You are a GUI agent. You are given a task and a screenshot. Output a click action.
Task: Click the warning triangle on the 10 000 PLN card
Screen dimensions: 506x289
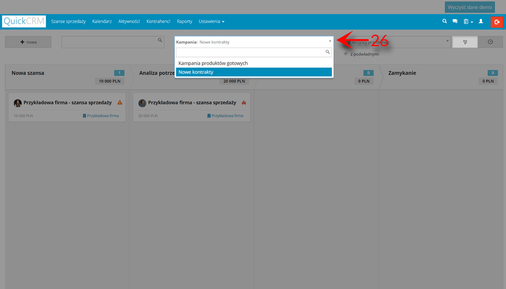120,103
